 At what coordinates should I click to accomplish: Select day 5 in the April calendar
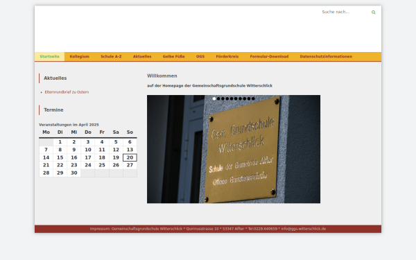pos(116,142)
